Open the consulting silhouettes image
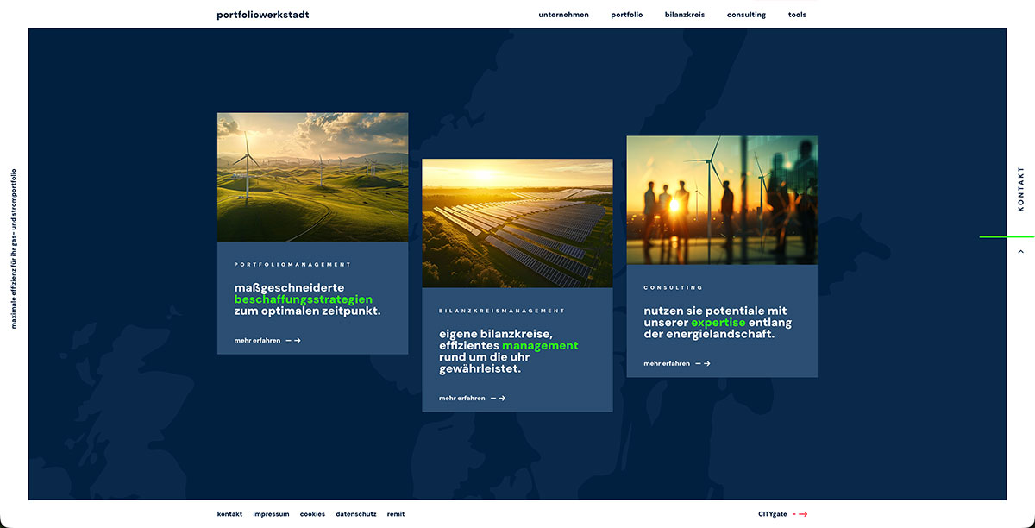 722,200
